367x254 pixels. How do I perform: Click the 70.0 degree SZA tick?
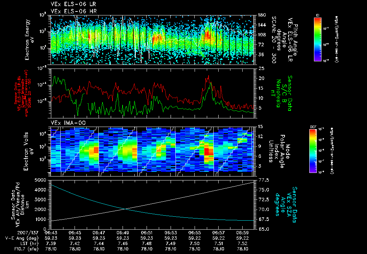[x=264, y=210]
